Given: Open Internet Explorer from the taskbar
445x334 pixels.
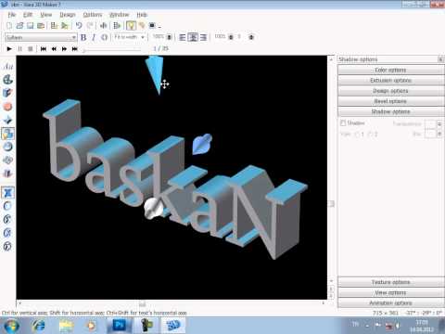Looking at the screenshot, I should pyautogui.click(x=39, y=326).
